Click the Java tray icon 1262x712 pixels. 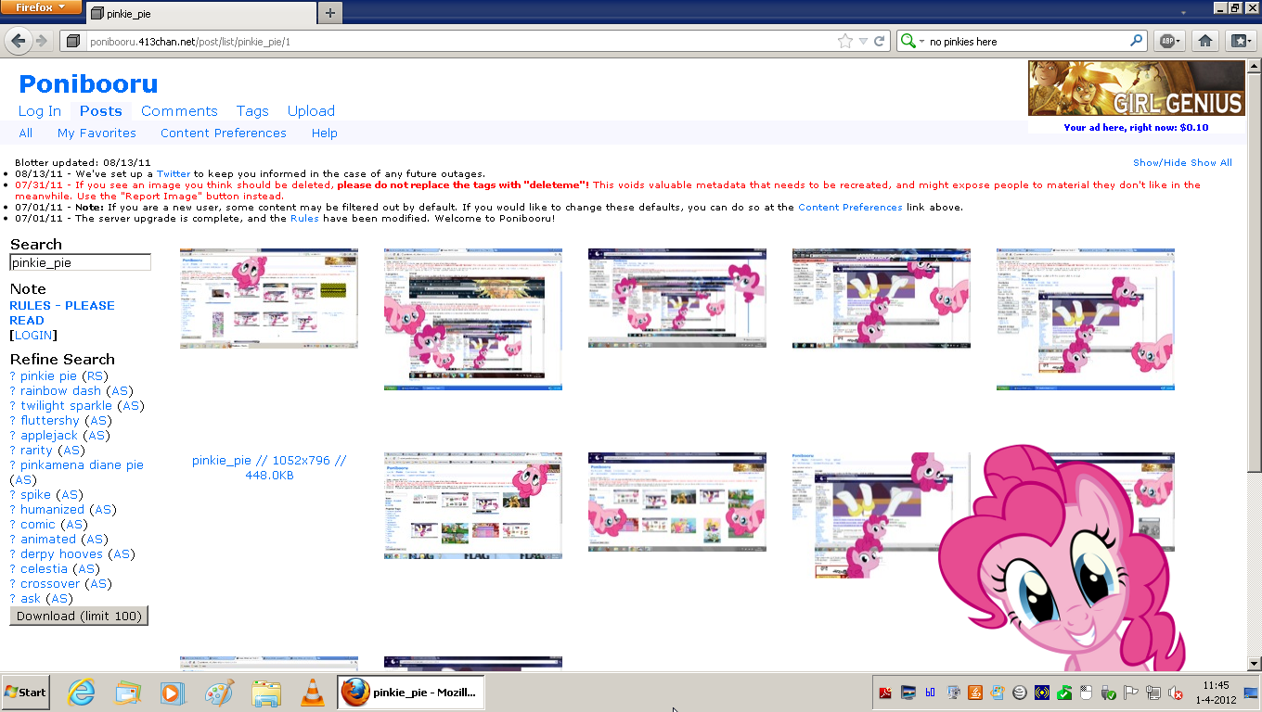click(x=975, y=693)
